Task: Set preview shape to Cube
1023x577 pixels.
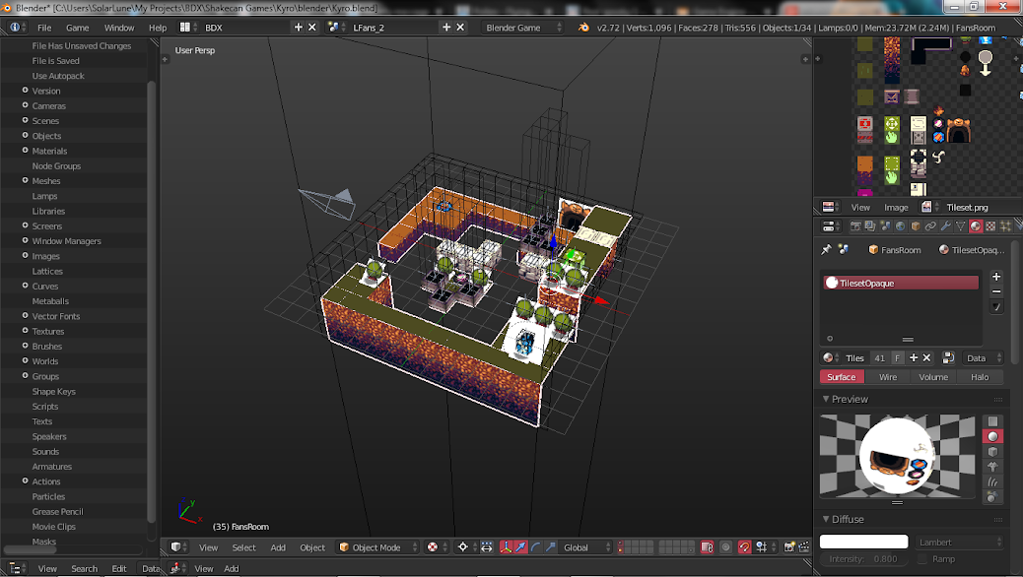Action: tap(994, 451)
